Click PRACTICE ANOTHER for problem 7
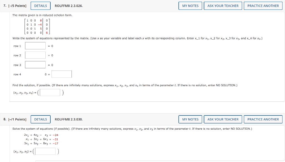This screenshot has height=162, width=285. pyautogui.click(x=263, y=6)
